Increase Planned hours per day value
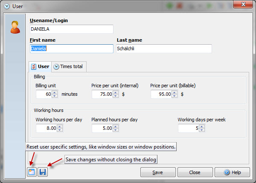 click(x=116, y=126)
